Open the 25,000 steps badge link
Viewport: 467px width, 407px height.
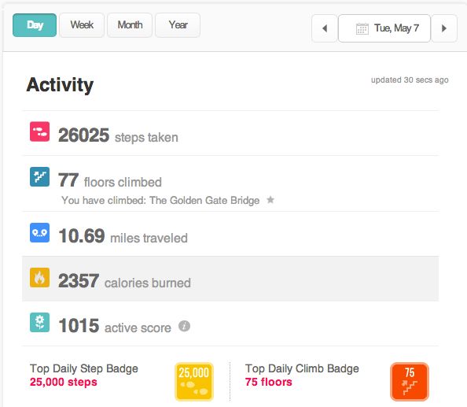(x=64, y=382)
